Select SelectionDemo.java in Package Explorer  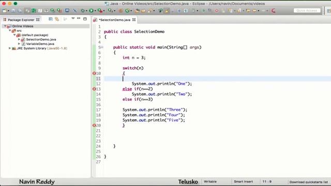(41, 39)
